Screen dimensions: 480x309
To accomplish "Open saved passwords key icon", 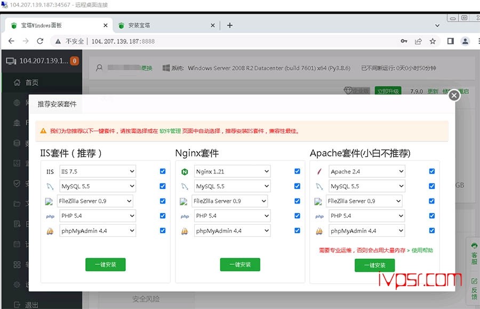I will [x=404, y=41].
